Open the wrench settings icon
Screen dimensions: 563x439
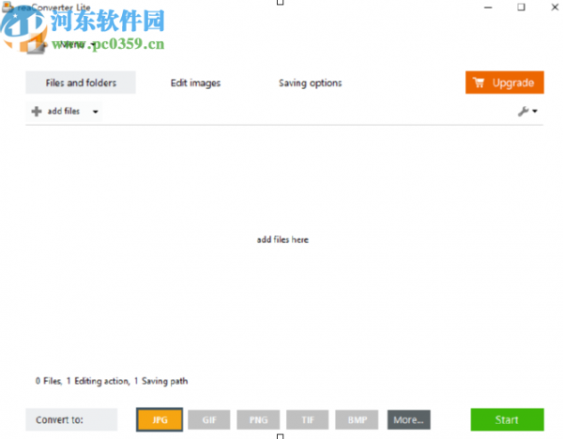click(x=524, y=112)
